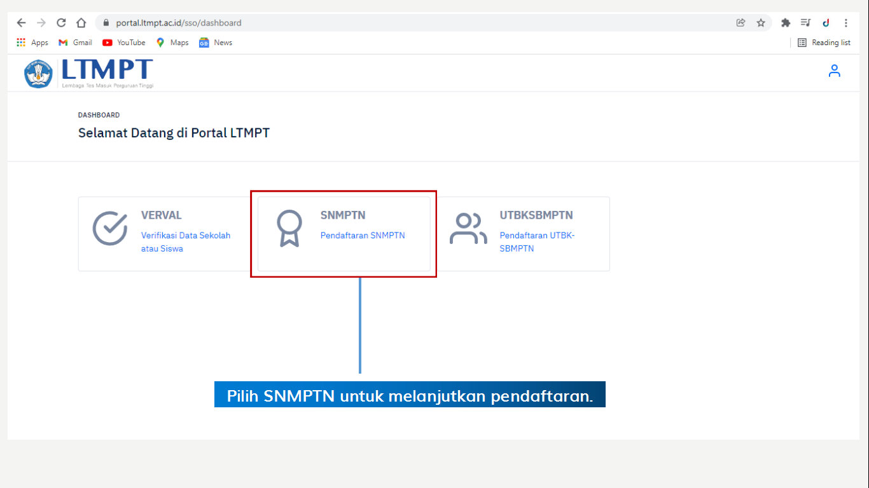Go back using browser back arrow
This screenshot has height=488, width=869.
pyautogui.click(x=22, y=23)
